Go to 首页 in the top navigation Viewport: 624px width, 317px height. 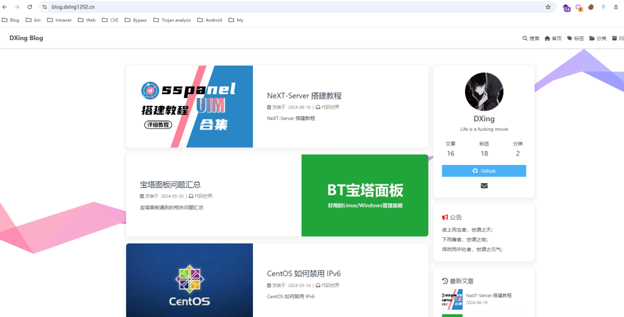pos(553,38)
